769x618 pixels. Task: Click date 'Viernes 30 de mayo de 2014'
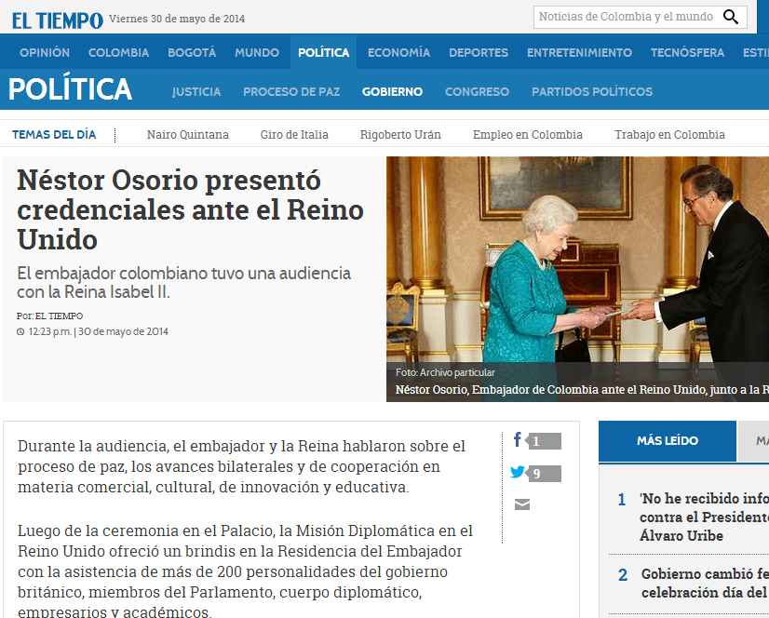coord(177,19)
